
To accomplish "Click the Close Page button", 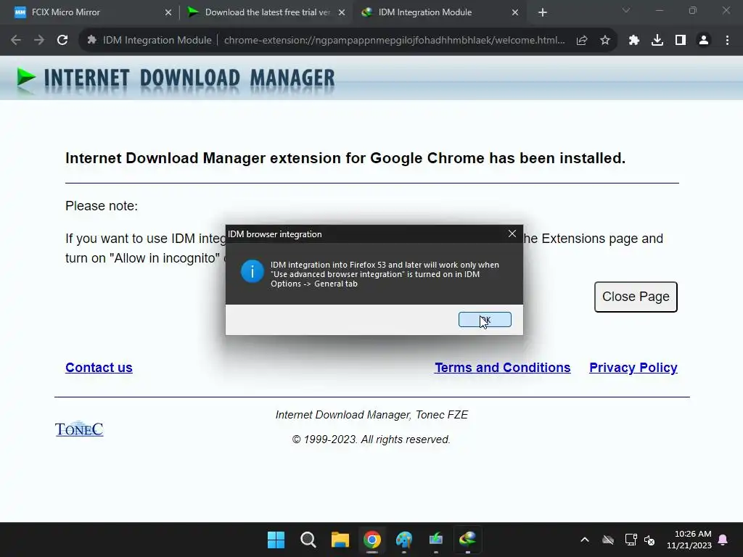I will (x=636, y=297).
